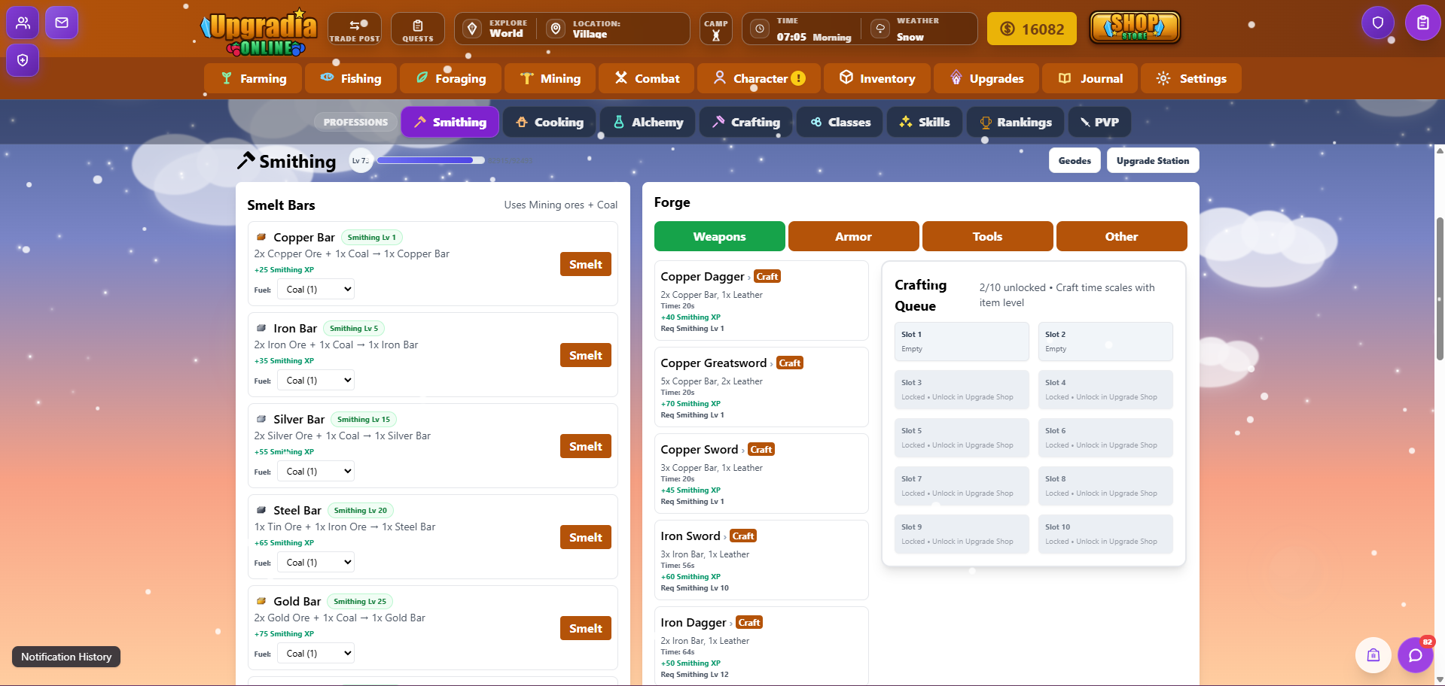Switch Forge to Tools category
Screen dimensions: 1445x686
pos(987,236)
